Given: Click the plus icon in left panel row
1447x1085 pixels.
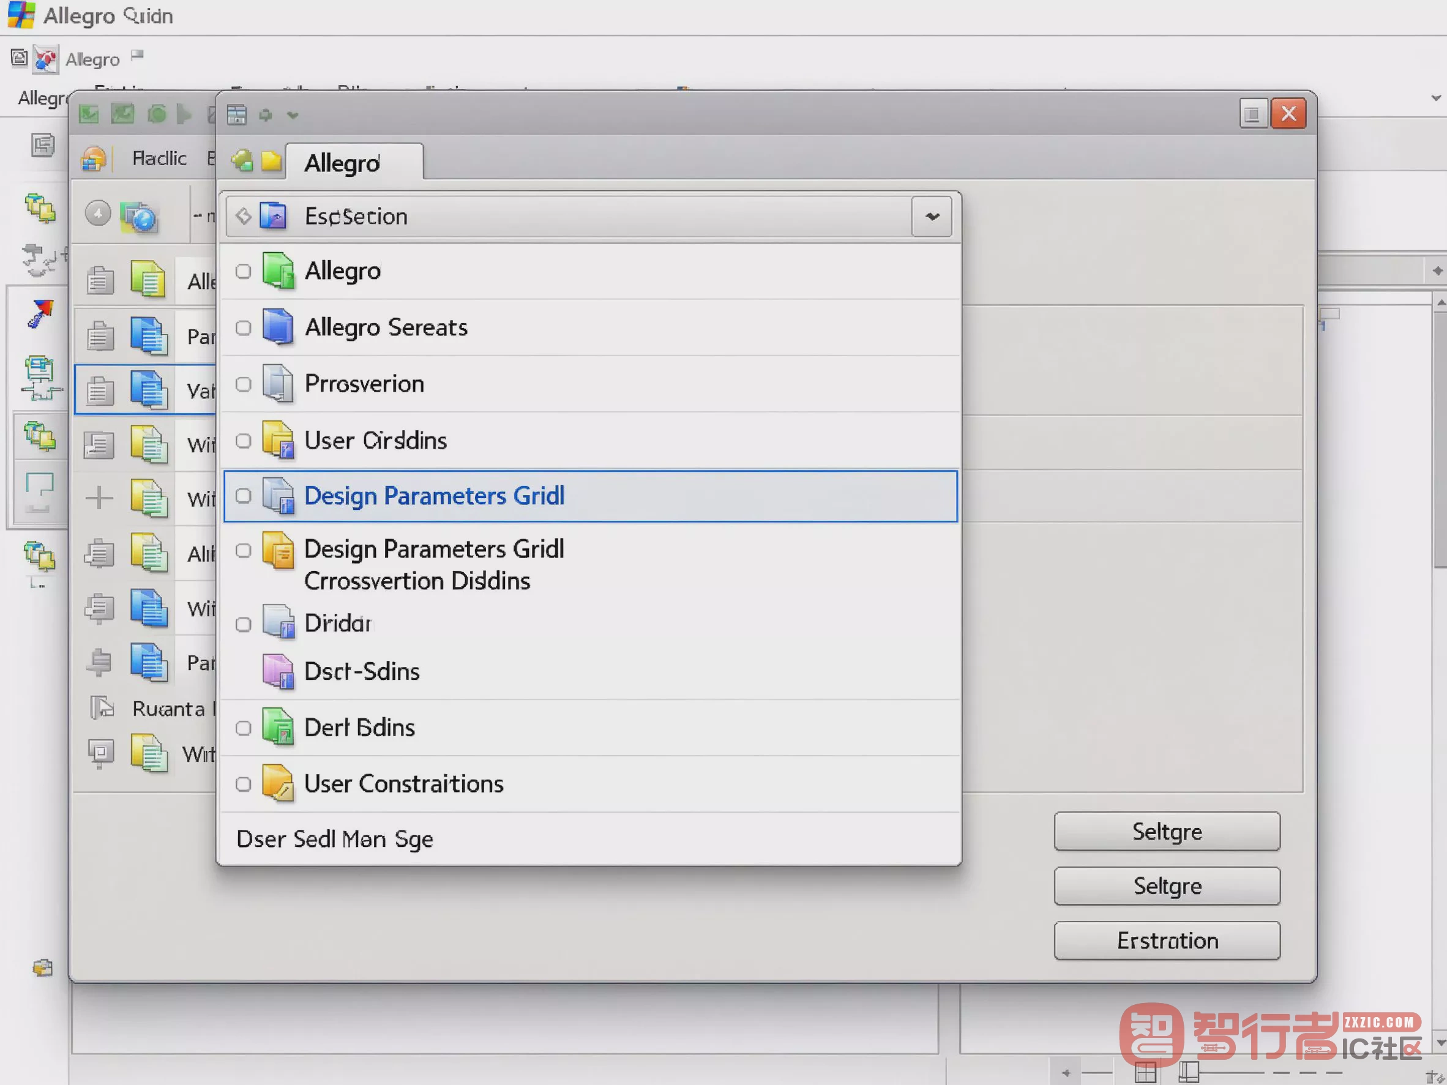Looking at the screenshot, I should click(99, 498).
